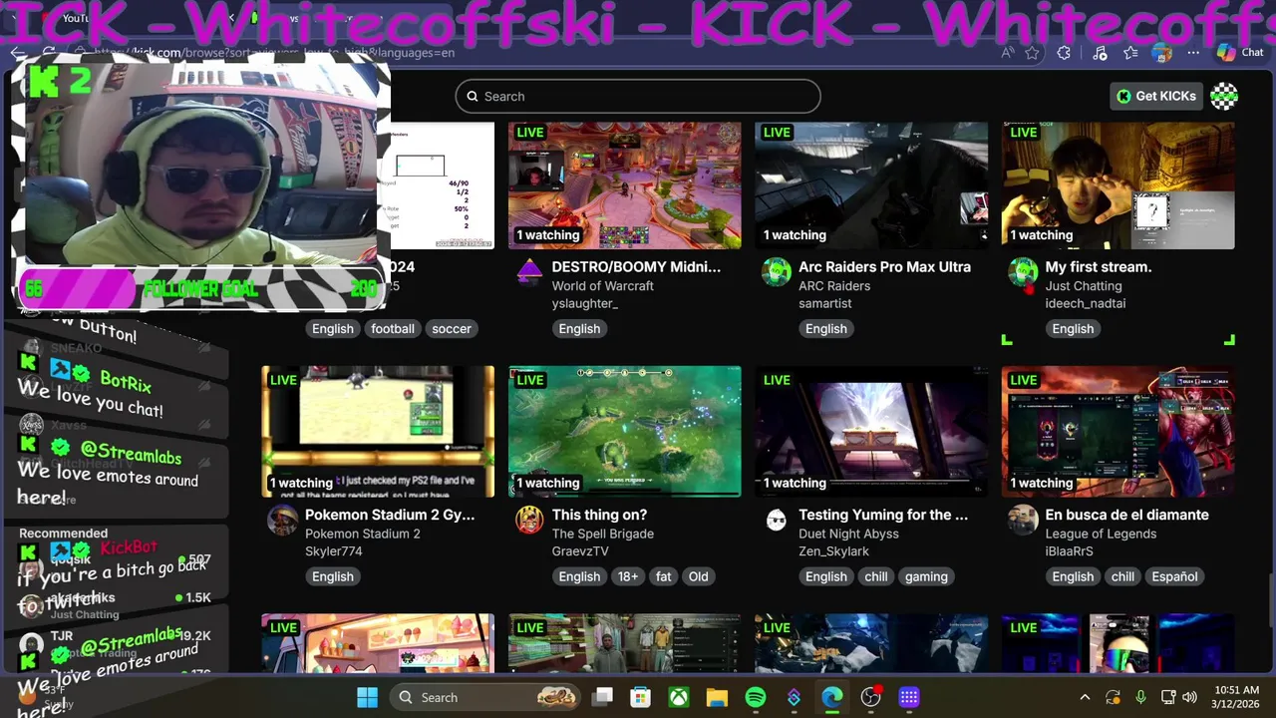This screenshot has width=1276, height=718.
Task: Add page to favorites with star icon
Action: click(x=1033, y=53)
